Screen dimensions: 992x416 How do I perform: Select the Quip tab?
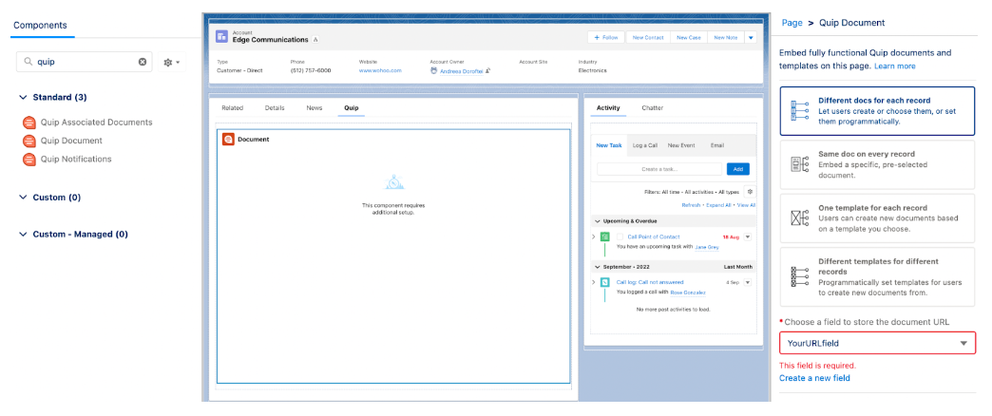tap(352, 108)
